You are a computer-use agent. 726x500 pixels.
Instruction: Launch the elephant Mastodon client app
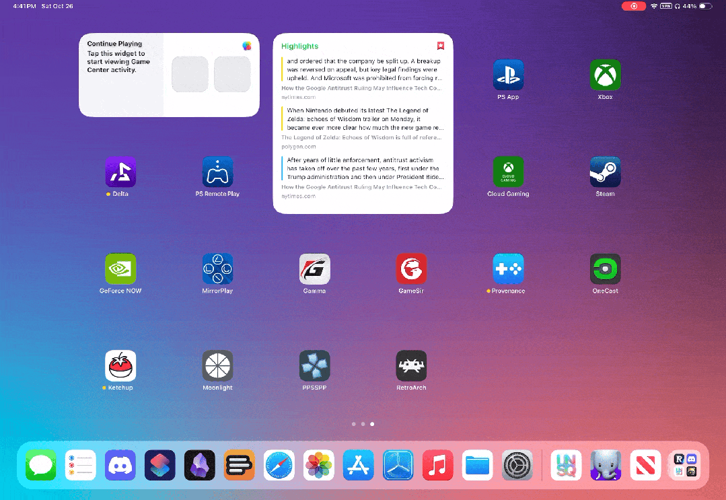[x=606, y=465]
